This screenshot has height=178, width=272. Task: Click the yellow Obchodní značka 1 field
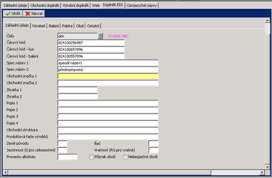pyautogui.click(x=108, y=76)
